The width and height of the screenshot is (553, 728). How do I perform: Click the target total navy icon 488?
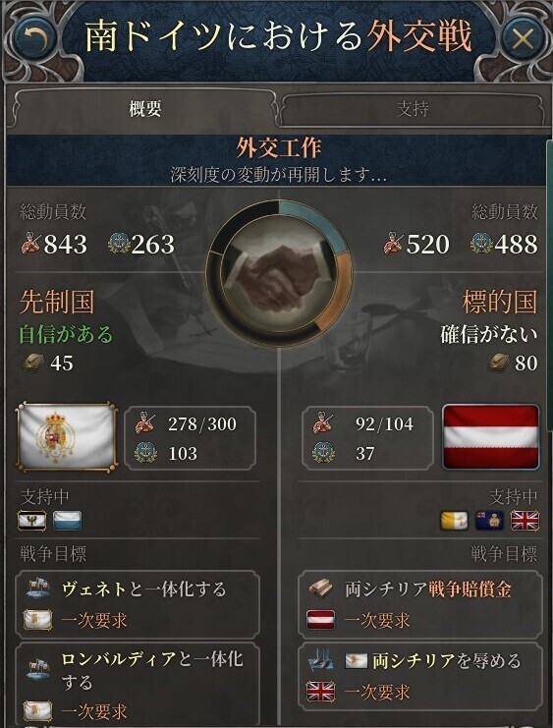tap(481, 244)
